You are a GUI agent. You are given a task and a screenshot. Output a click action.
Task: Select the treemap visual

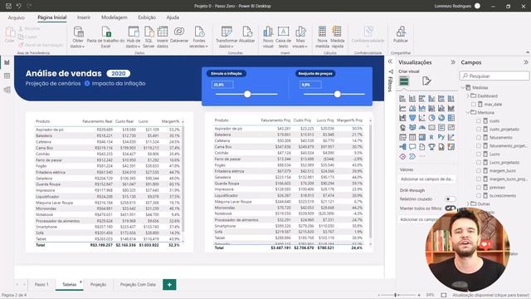click(x=451, y=118)
